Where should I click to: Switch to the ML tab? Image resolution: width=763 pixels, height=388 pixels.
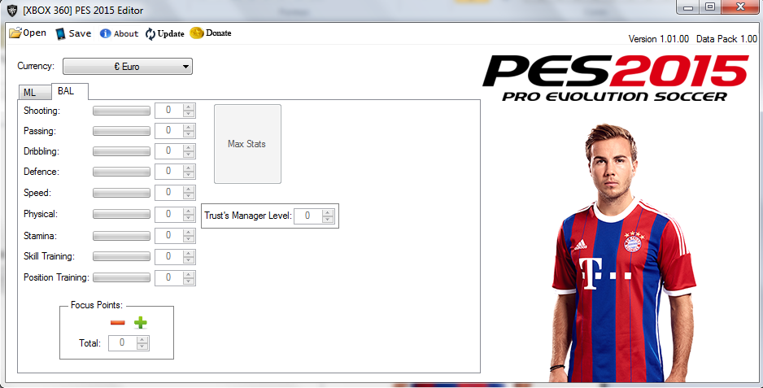30,93
